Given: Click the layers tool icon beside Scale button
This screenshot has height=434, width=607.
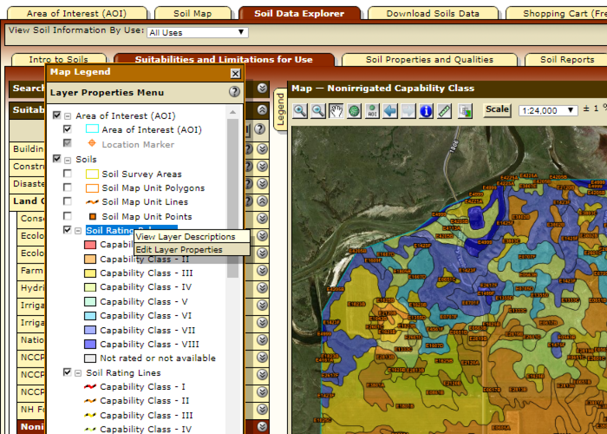Looking at the screenshot, I should point(465,111).
